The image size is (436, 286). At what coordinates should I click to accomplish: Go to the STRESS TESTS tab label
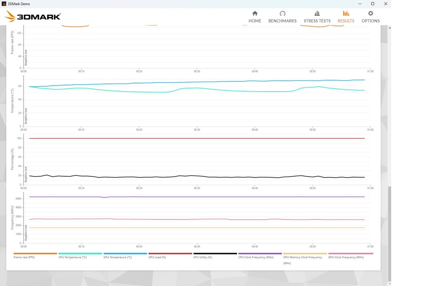click(317, 21)
